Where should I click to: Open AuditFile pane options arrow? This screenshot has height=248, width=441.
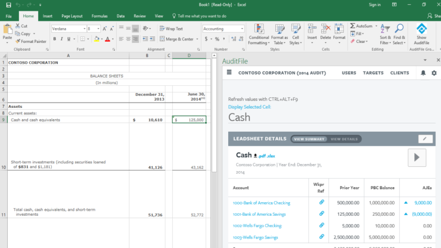point(425,60)
